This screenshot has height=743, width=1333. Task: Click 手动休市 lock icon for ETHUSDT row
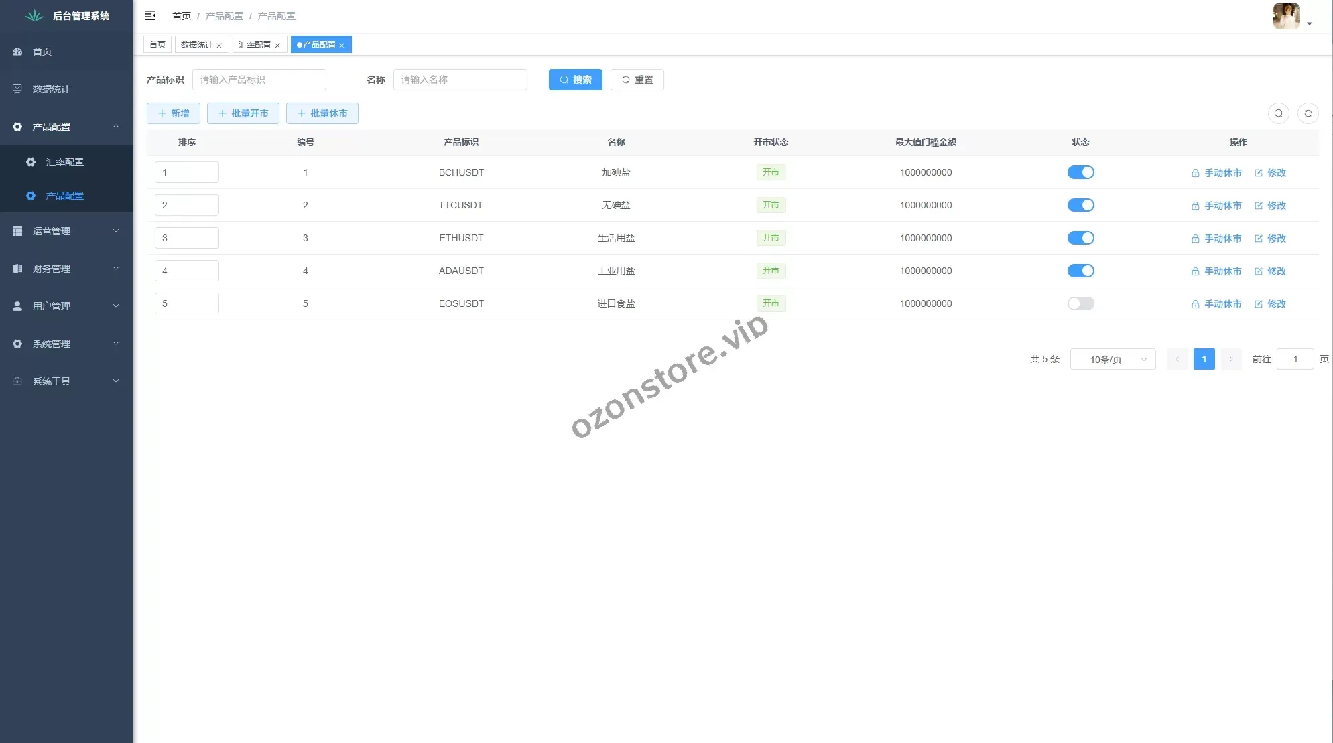coord(1195,239)
